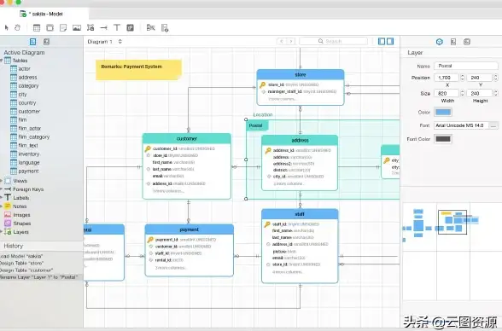Switch to left sidebar diagram tab icon

(32, 42)
